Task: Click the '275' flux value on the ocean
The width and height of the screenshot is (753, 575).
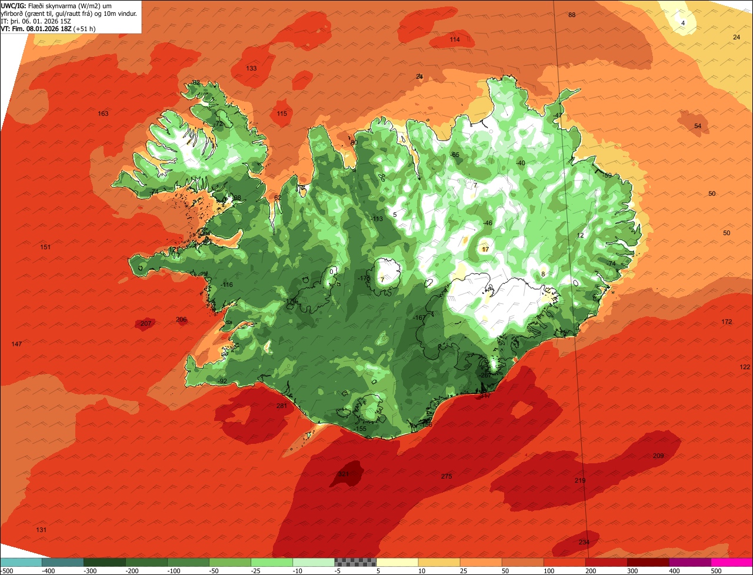Action: coord(447,476)
